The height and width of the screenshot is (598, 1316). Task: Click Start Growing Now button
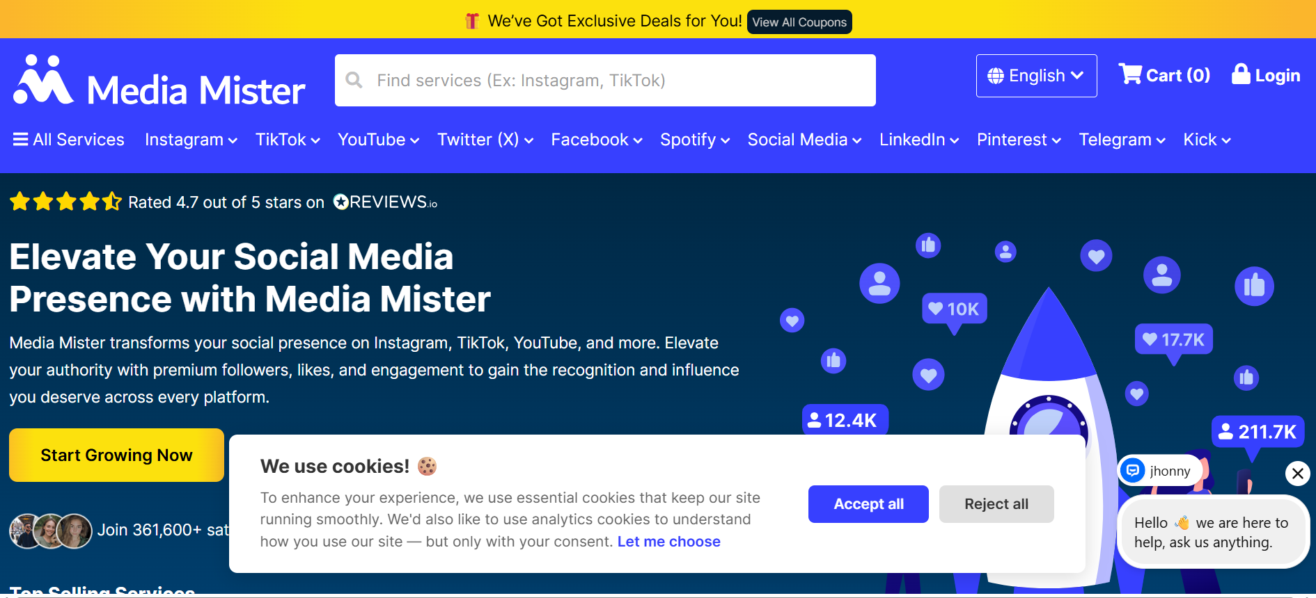[116, 455]
